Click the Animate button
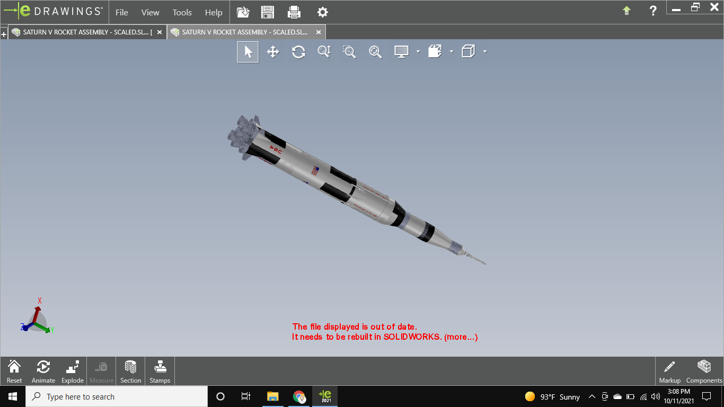Viewport: 724px width, 407px height. (x=43, y=370)
